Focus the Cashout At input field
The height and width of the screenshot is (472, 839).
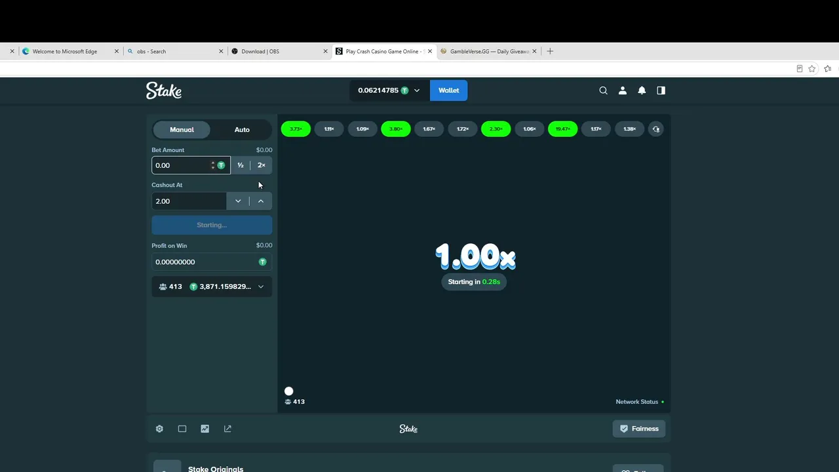(189, 201)
